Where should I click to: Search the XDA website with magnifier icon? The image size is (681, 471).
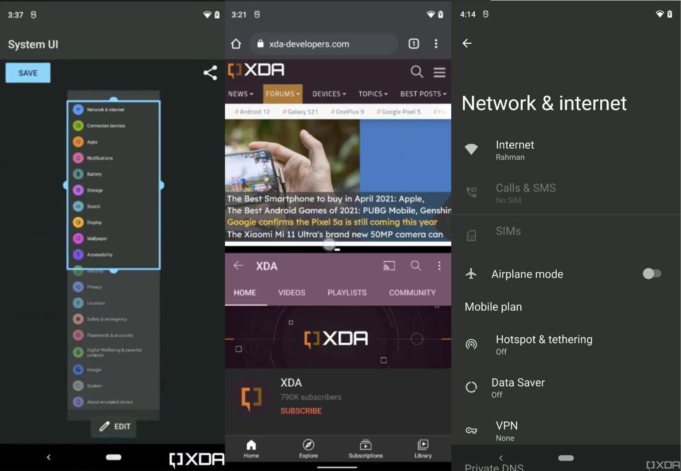(x=417, y=72)
